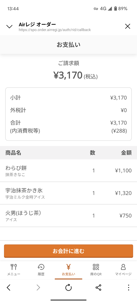The width and height of the screenshot is (137, 304).
Task: Proceed with the お会計に進む button
Action: coord(68,251)
